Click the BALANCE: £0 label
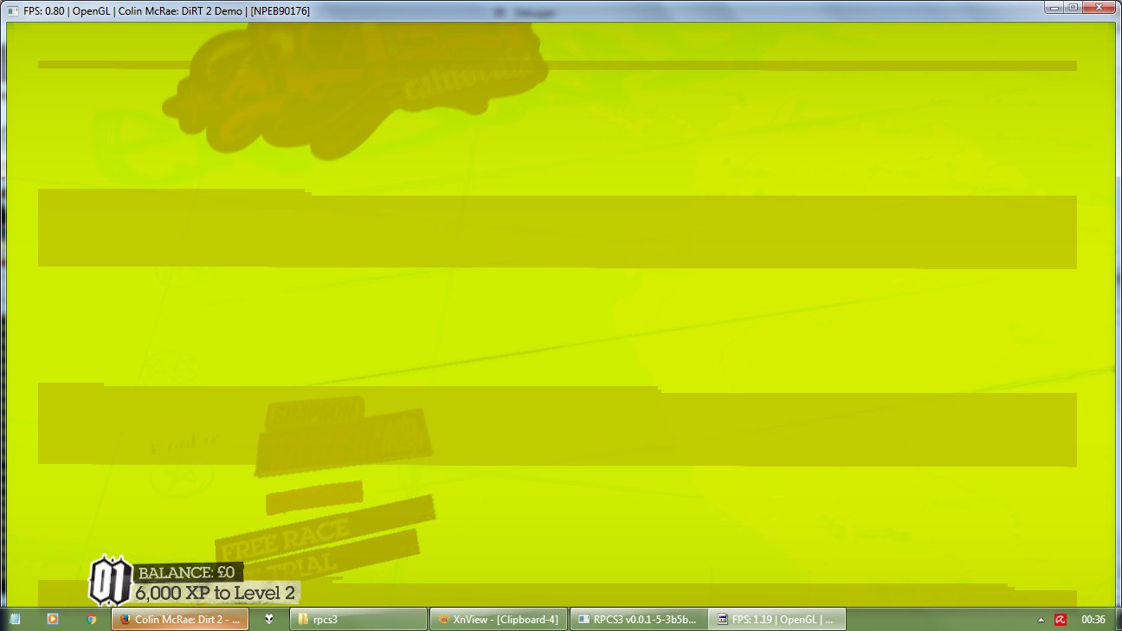 tap(187, 572)
